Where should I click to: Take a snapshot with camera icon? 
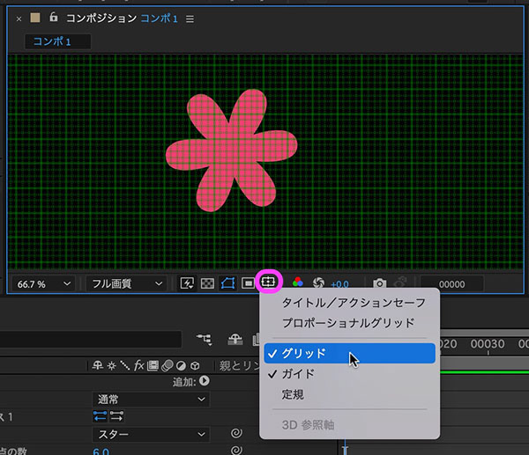click(379, 283)
